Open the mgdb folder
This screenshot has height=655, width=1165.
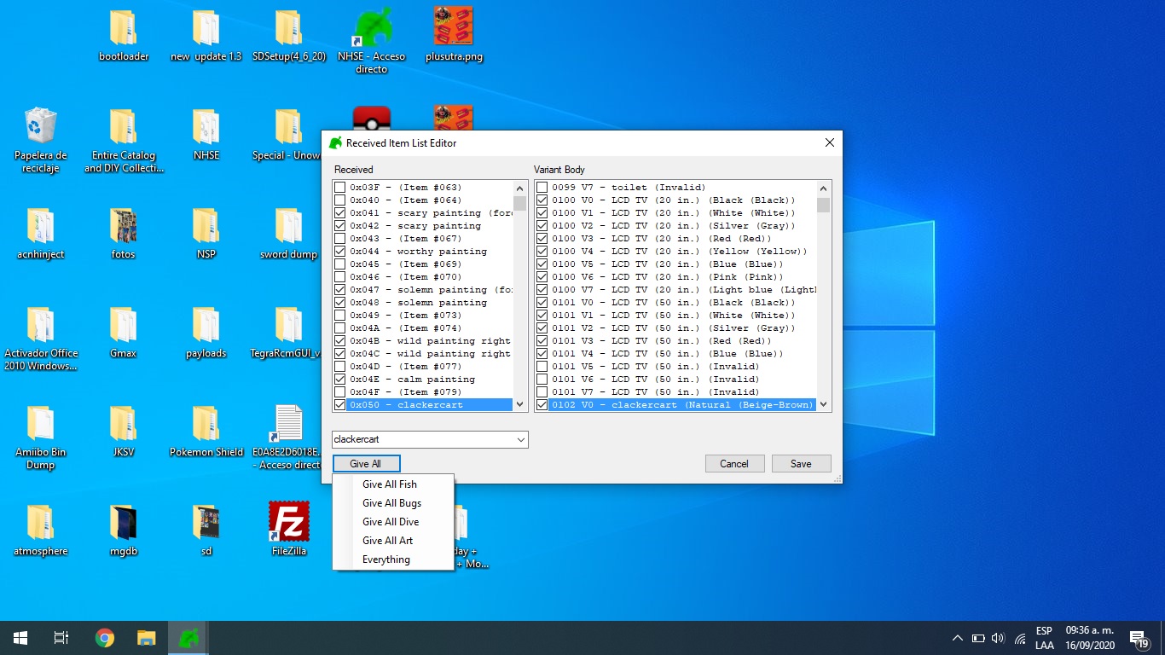pyautogui.click(x=124, y=530)
